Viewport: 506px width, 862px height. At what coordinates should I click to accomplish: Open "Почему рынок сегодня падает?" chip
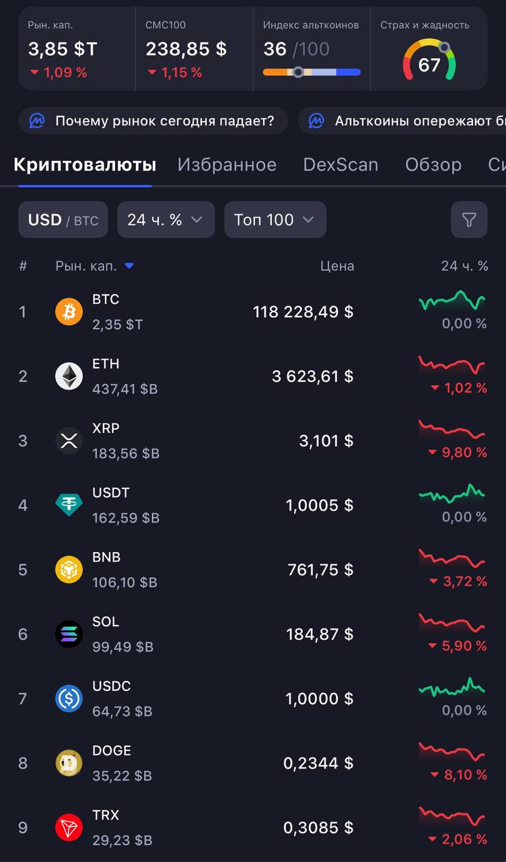[x=153, y=121]
